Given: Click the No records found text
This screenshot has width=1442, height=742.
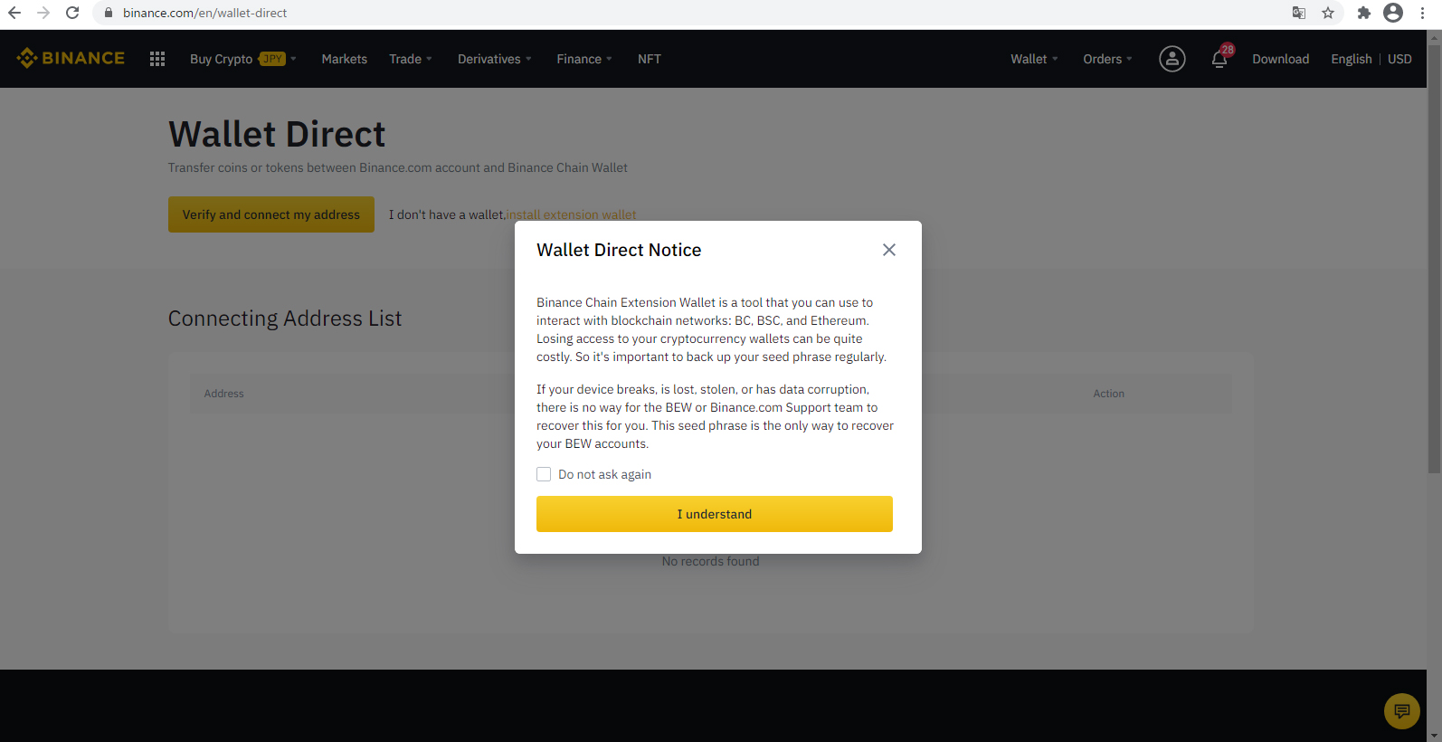Looking at the screenshot, I should (710, 561).
